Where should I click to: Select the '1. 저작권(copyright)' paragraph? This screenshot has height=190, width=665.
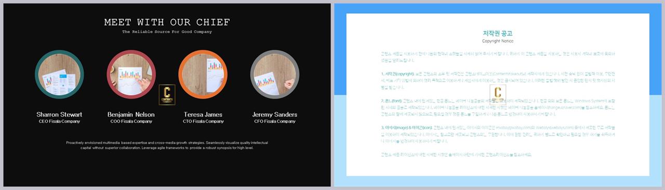[x=498, y=80]
